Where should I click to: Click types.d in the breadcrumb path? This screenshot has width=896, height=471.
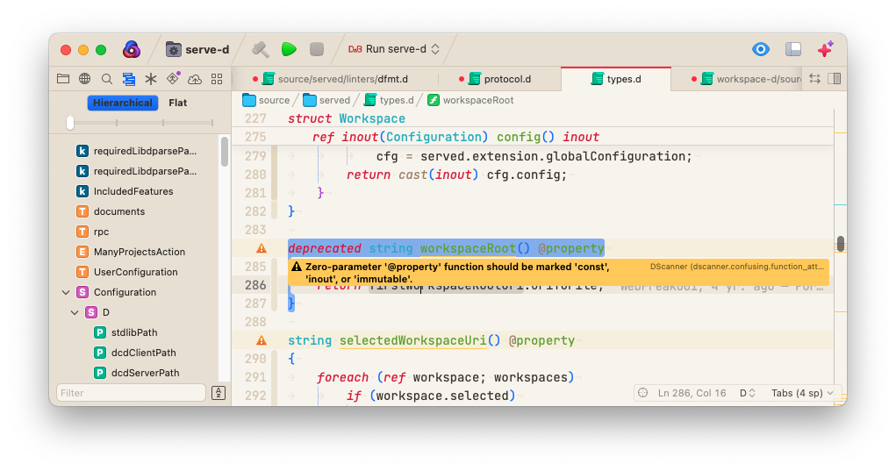click(389, 101)
